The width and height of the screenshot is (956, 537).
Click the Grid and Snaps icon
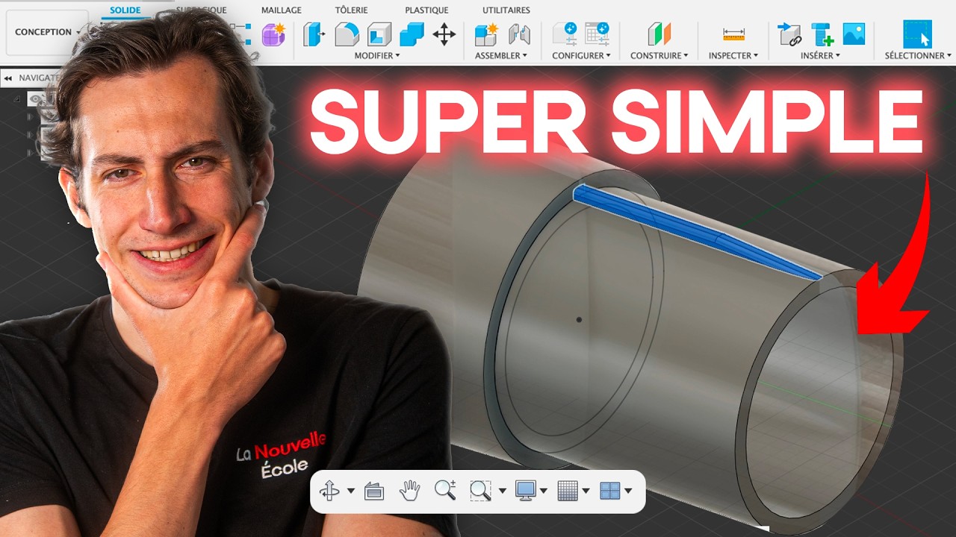click(x=568, y=491)
